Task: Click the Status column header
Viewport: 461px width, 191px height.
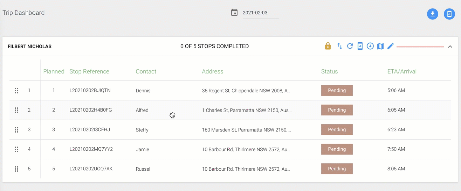Action: [329, 71]
